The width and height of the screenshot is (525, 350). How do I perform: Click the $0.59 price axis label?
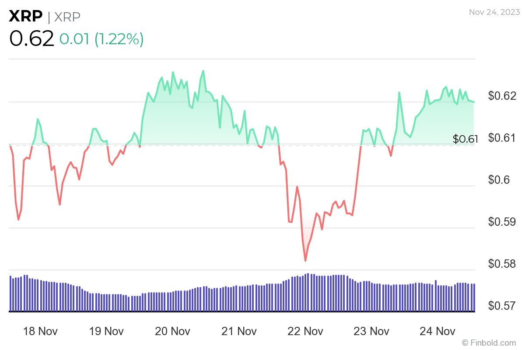point(502,222)
